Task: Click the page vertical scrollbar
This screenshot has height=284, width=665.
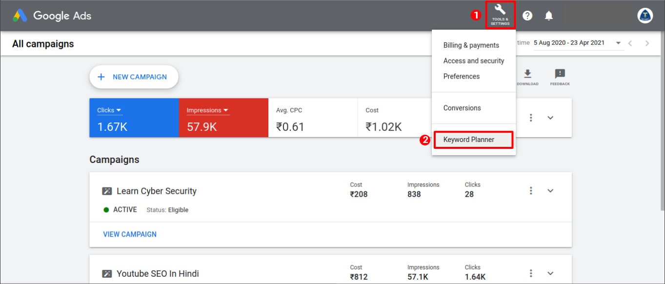Action: [662, 122]
